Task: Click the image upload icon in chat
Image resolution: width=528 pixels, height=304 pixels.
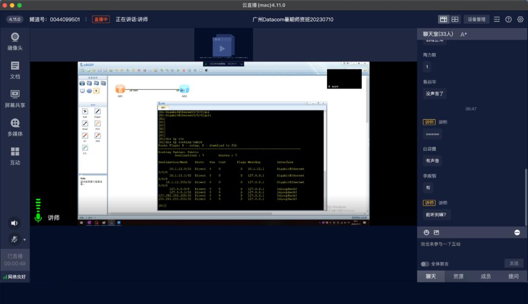Action: pos(437,233)
